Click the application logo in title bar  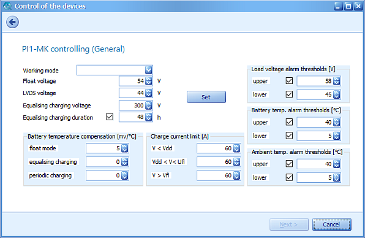pos(7,6)
